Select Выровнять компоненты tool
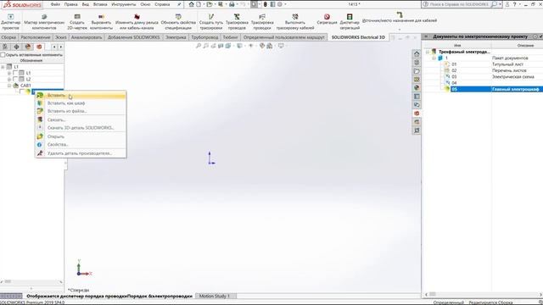This screenshot has width=543, height=305. pyautogui.click(x=102, y=21)
